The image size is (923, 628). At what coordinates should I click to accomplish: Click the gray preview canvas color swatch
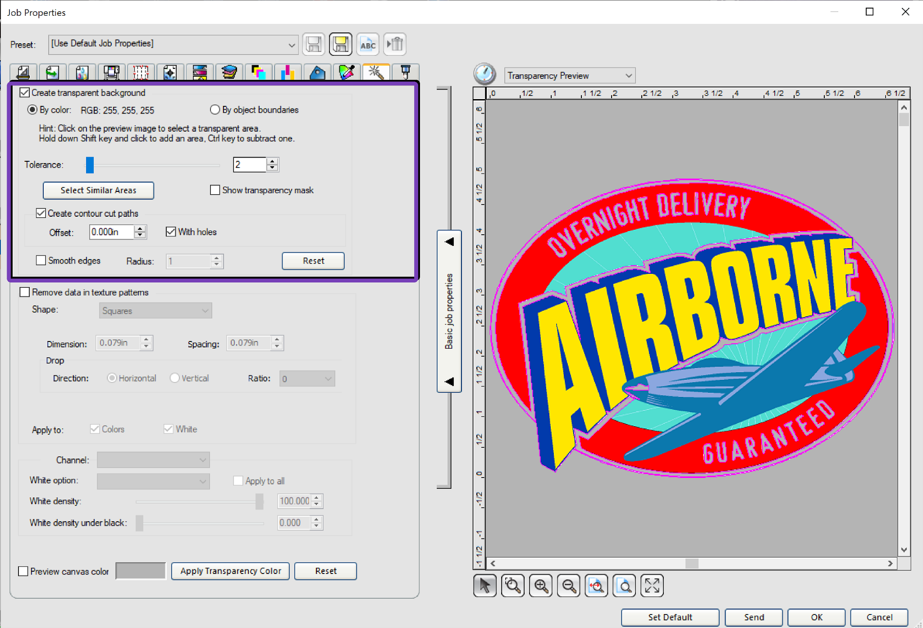pos(141,571)
